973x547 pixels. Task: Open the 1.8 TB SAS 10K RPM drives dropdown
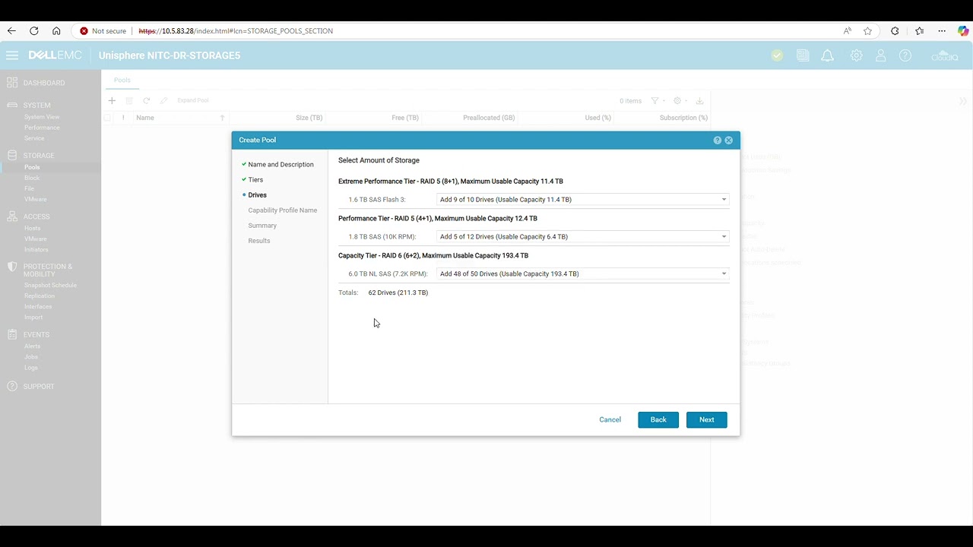pos(583,236)
